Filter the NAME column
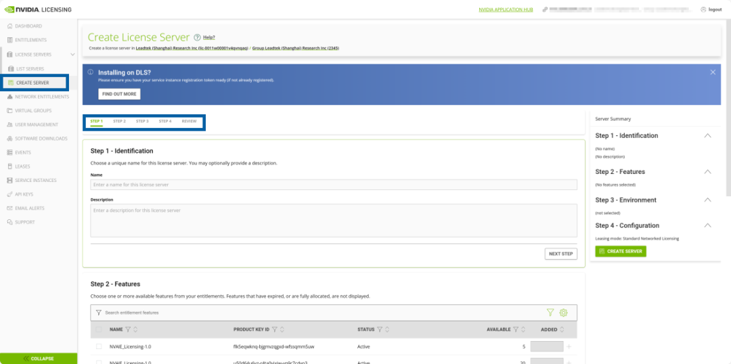Viewport: 731px width, 364px height. pos(128,329)
